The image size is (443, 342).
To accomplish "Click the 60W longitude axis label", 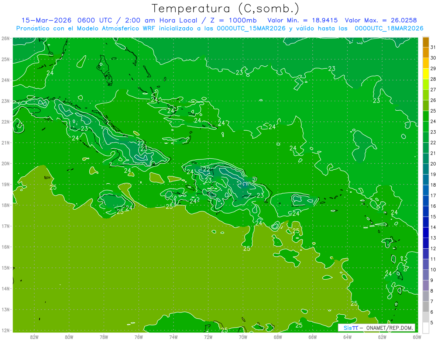I will click(x=417, y=337).
